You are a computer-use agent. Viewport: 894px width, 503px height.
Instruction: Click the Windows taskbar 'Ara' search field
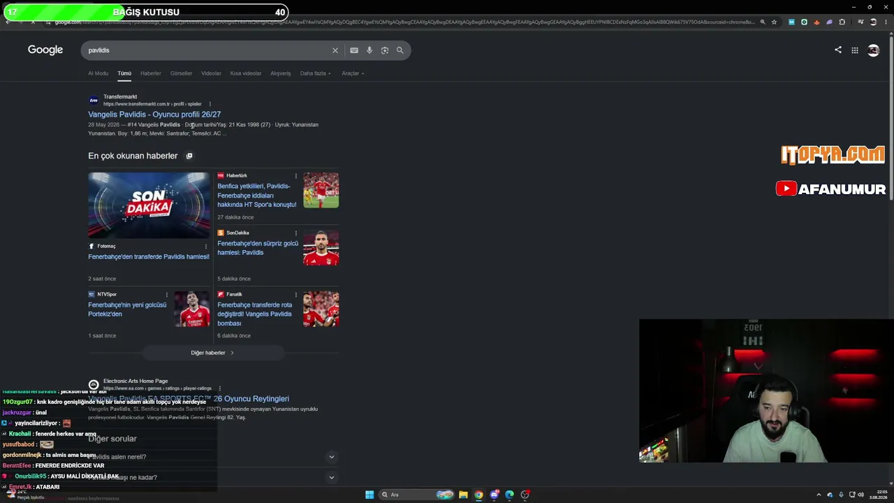pos(416,495)
